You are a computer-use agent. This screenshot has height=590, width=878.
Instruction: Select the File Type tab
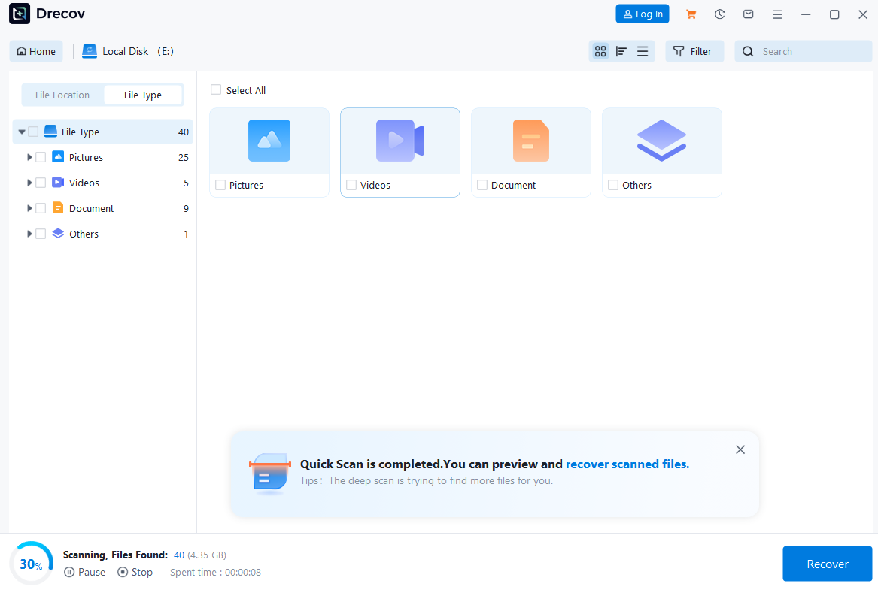click(x=143, y=95)
